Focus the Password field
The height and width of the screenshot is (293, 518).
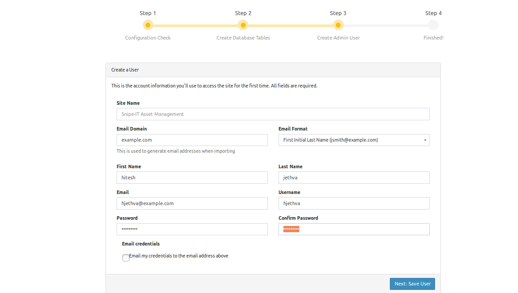tap(192, 229)
